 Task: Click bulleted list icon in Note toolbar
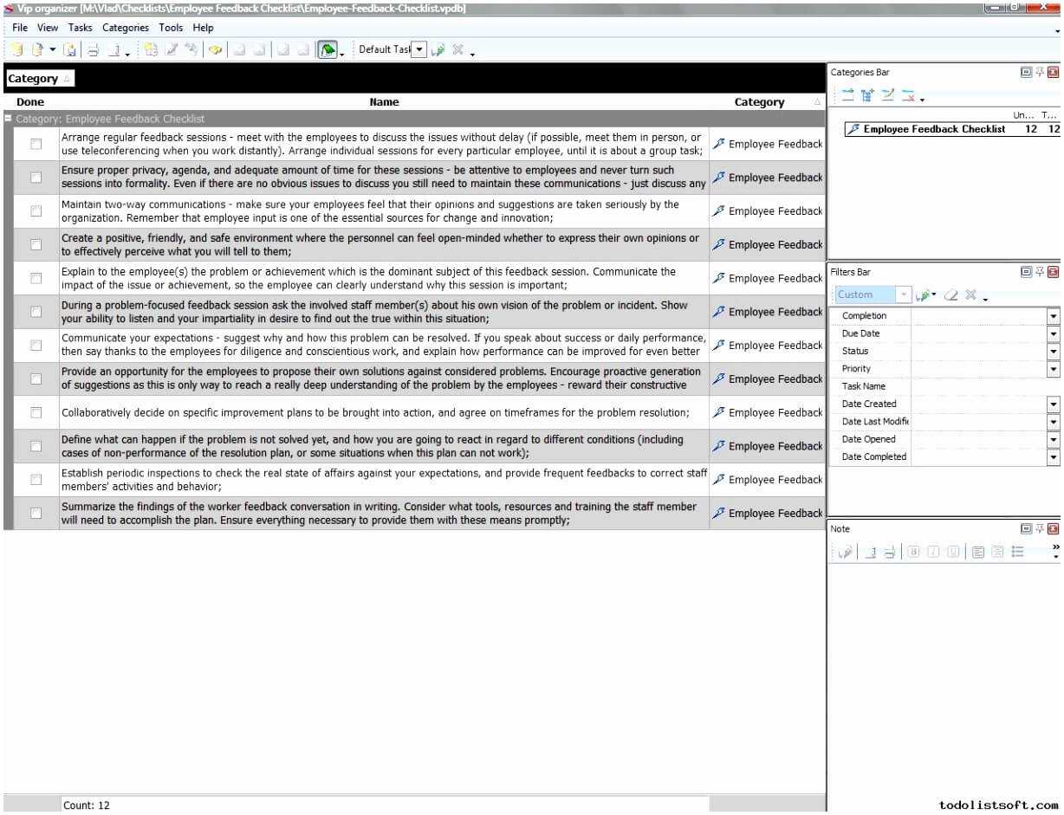tap(1017, 552)
